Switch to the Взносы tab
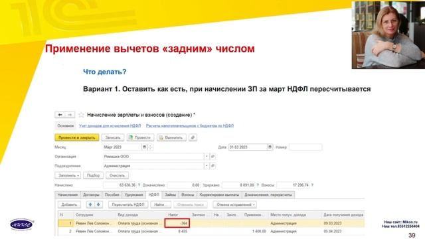The width and height of the screenshot is (425, 239). coord(187,195)
